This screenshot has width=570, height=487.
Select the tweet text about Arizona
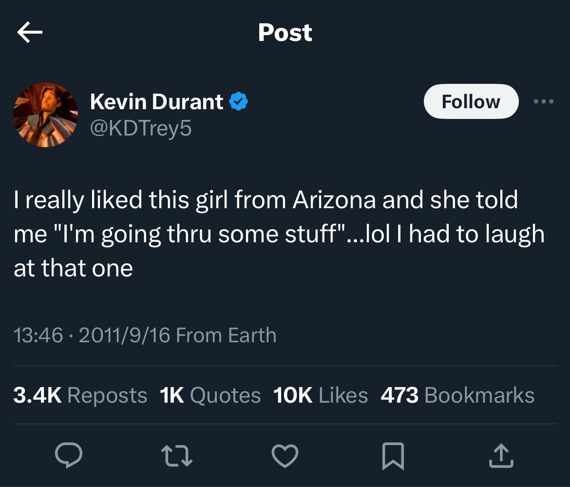tap(279, 234)
